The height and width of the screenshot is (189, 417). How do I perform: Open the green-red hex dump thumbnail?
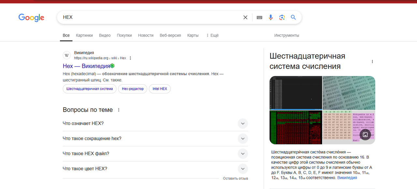[296, 127]
